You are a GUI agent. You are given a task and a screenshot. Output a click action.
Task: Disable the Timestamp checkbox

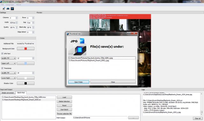coord(2,68)
